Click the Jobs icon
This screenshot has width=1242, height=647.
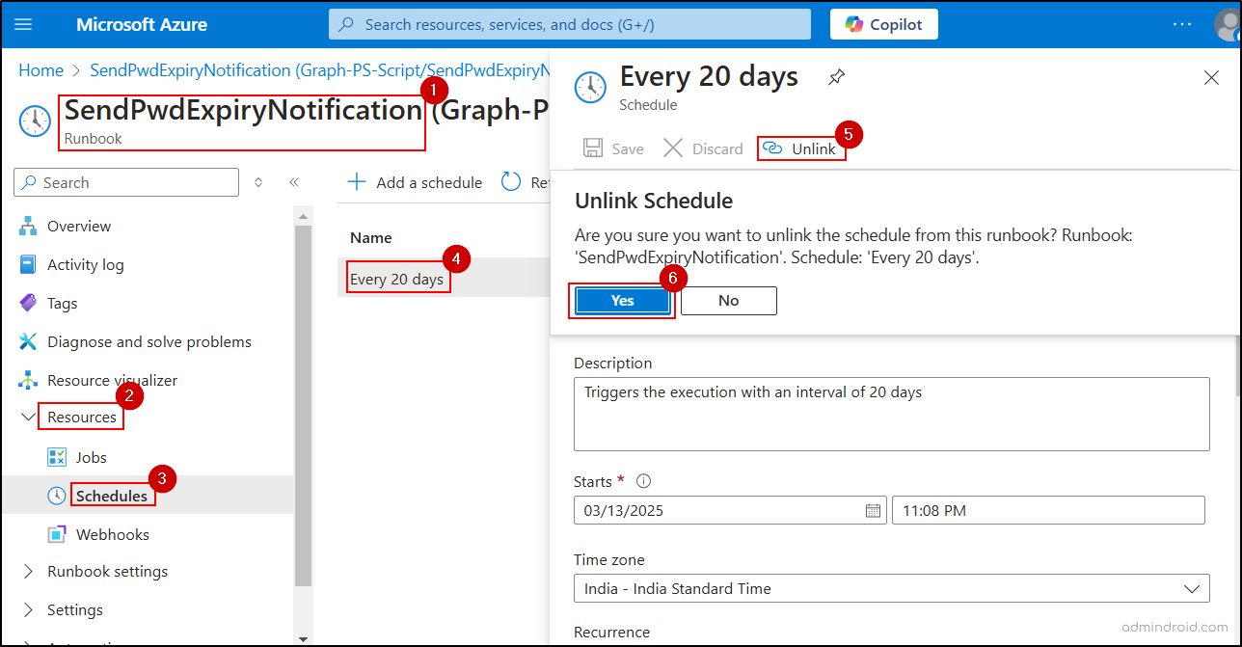[57, 457]
